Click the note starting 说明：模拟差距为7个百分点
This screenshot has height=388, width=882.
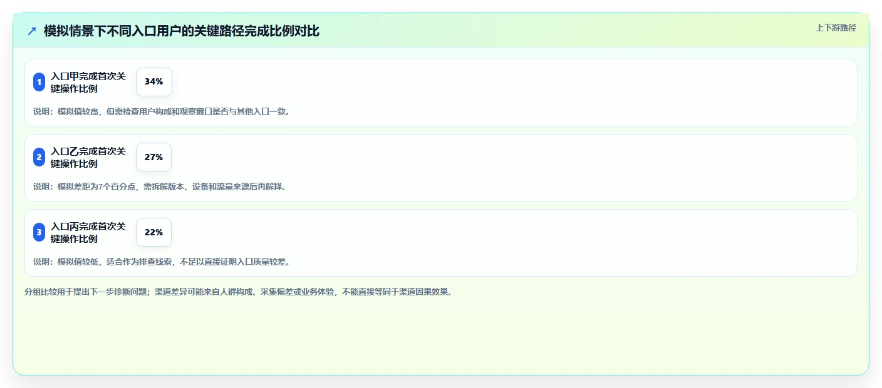[160, 186]
